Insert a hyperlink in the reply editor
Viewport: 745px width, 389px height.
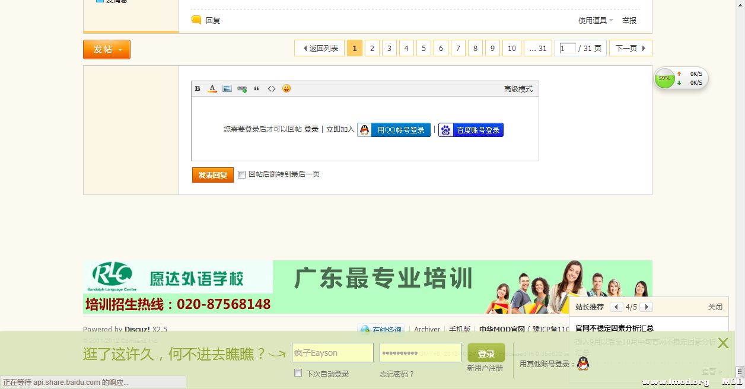[241, 88]
